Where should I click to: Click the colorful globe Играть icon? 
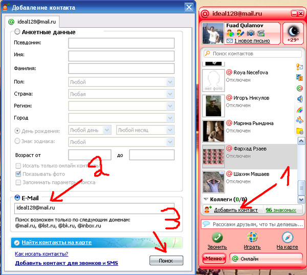click(252, 238)
